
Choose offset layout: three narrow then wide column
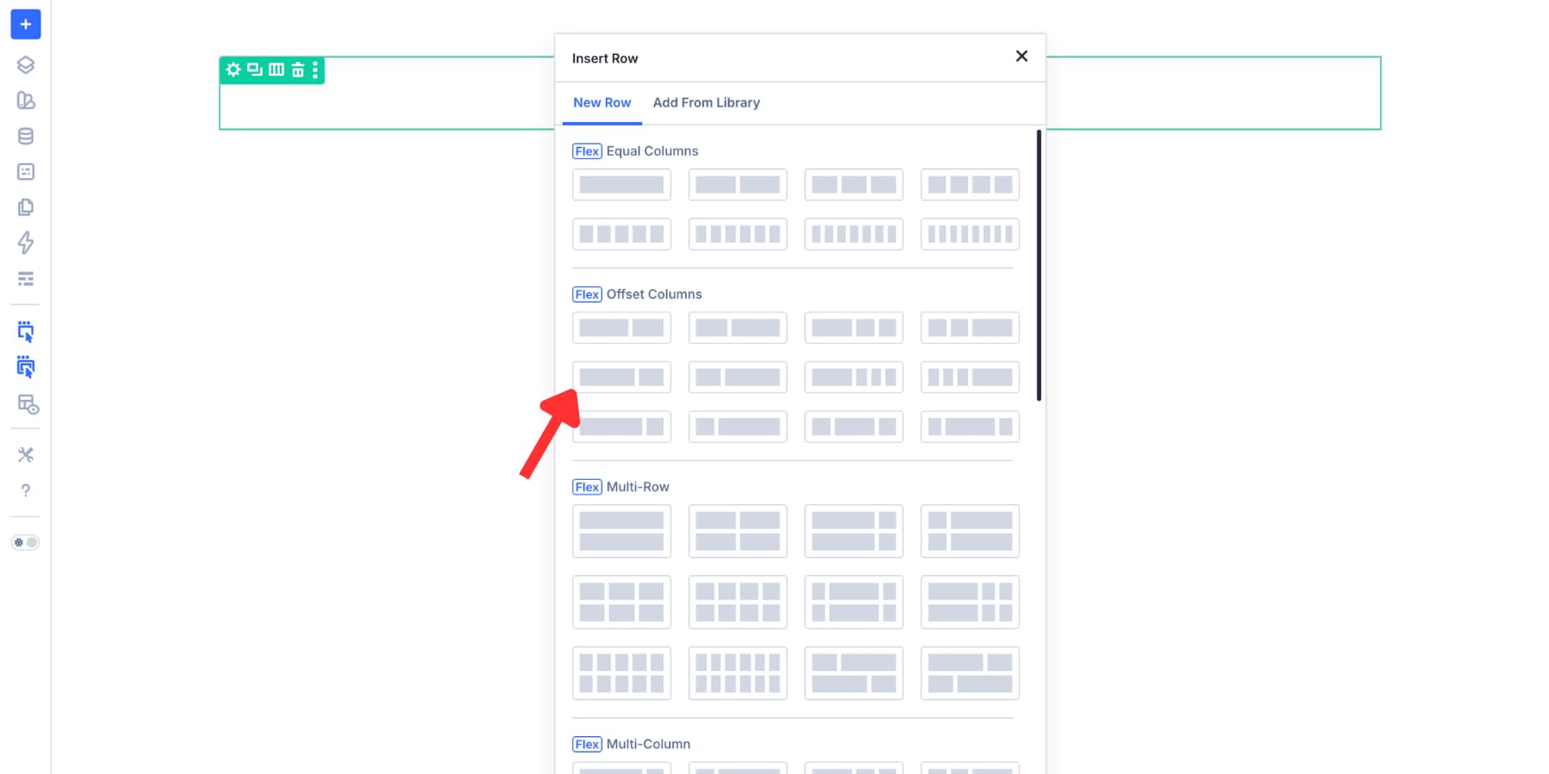pos(970,377)
